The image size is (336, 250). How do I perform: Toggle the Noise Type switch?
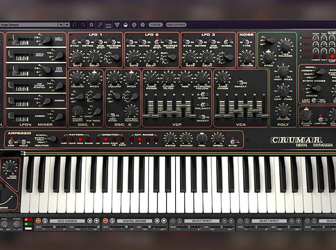(246, 42)
